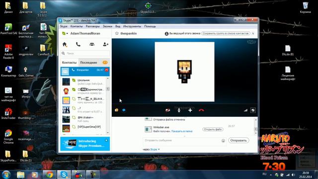Open media player in the taskbar

[35, 175]
